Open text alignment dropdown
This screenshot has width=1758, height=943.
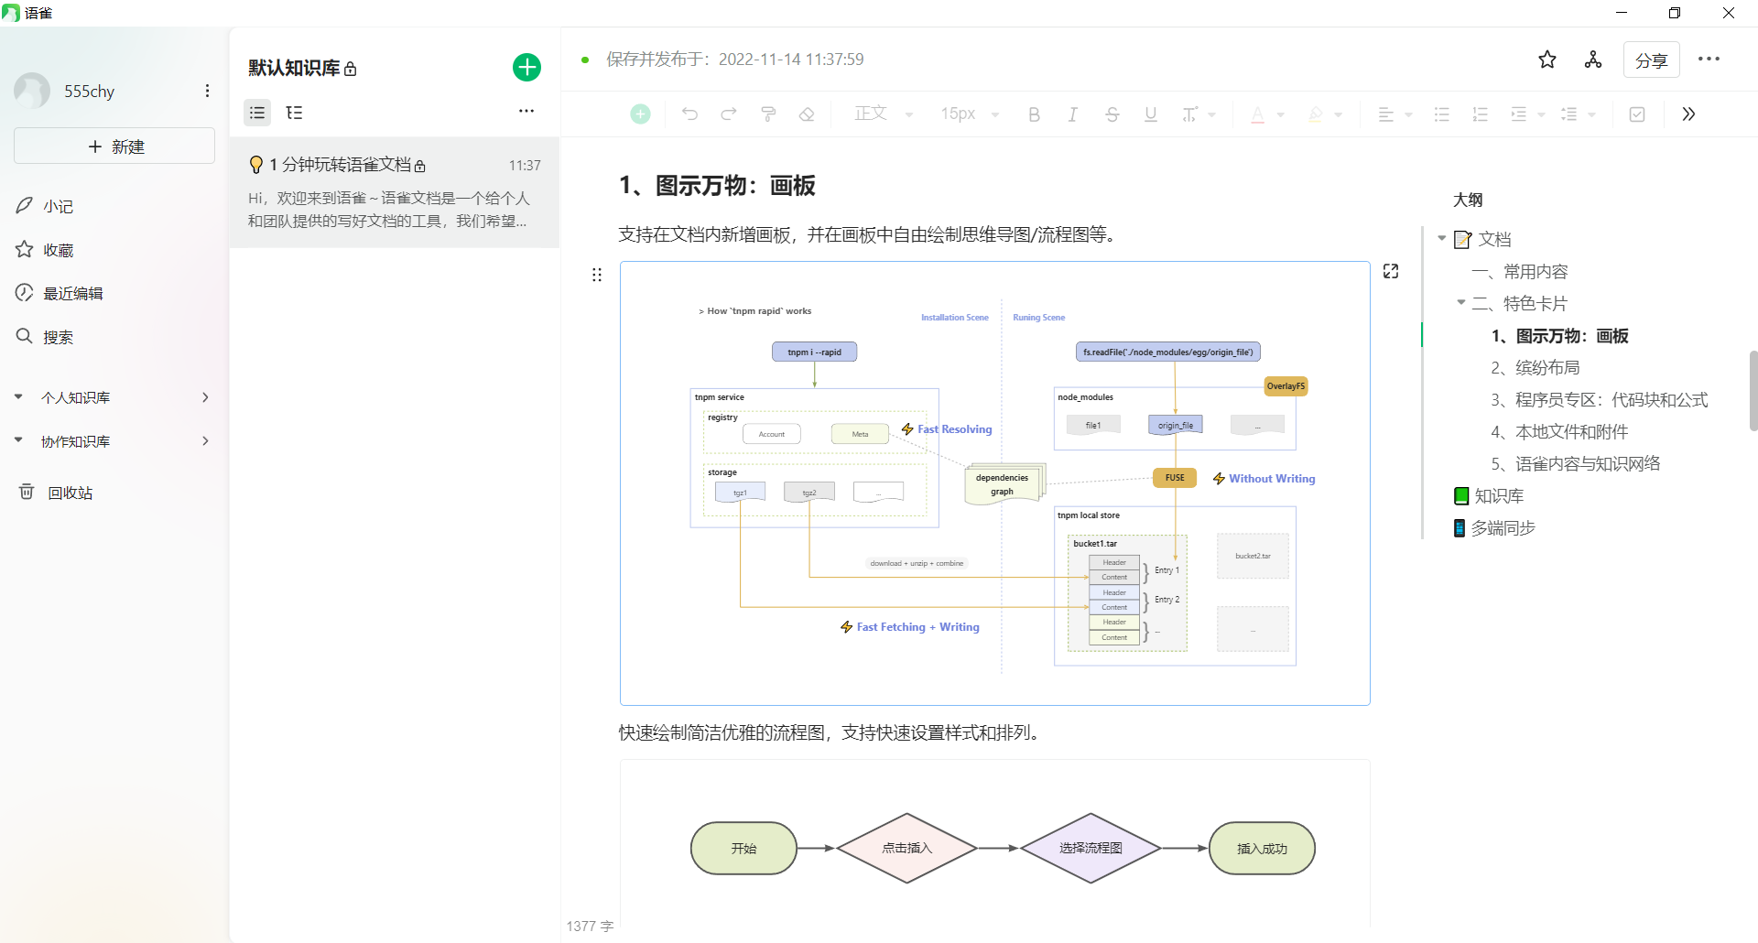pyautogui.click(x=1395, y=114)
